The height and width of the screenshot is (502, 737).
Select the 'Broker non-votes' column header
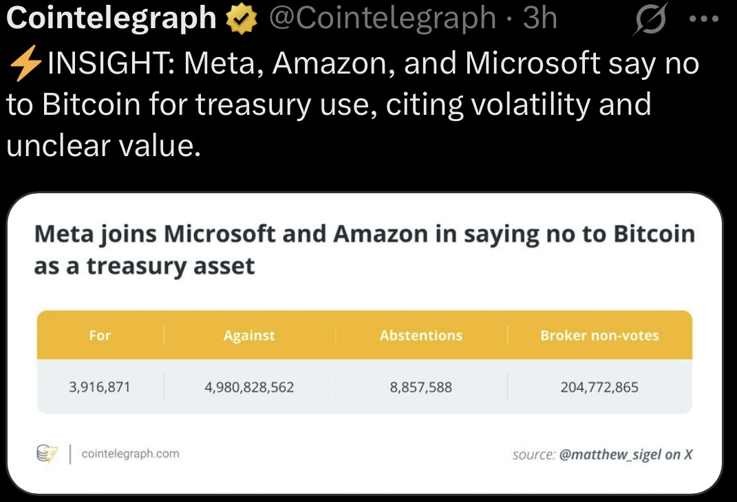coord(600,336)
